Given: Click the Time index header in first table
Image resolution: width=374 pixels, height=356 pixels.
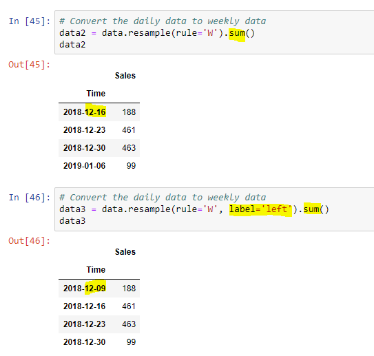Looking at the screenshot, I should point(96,94).
